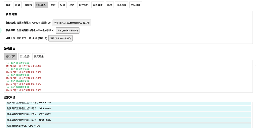Viewport: 257px width, 128px height.
Task: Click the x close button at right edge
Action: pos(255,66)
